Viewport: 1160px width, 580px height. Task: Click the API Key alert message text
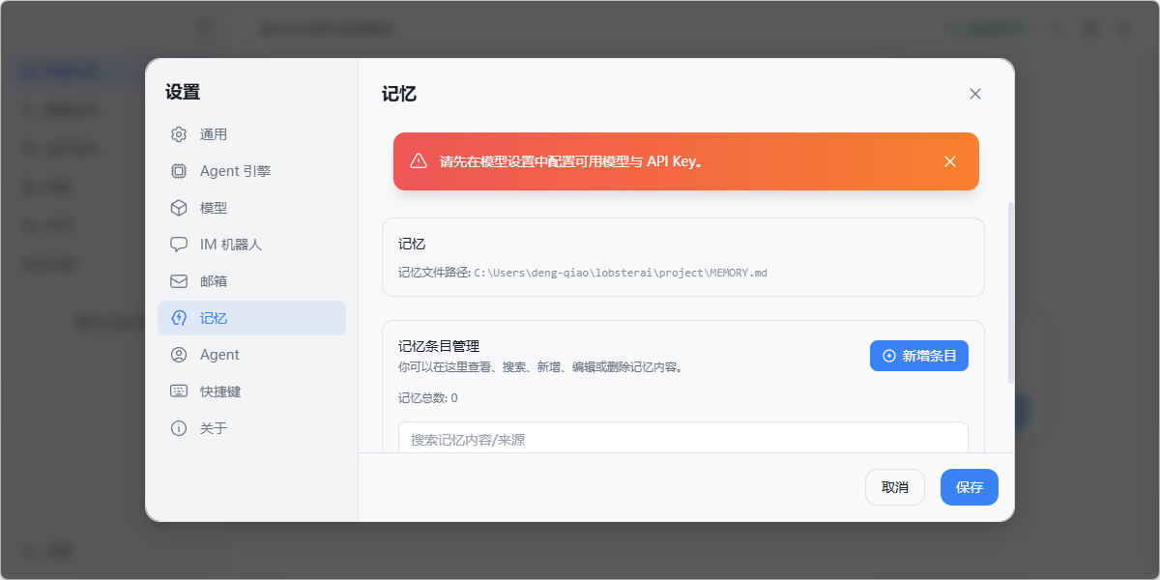[x=570, y=161]
